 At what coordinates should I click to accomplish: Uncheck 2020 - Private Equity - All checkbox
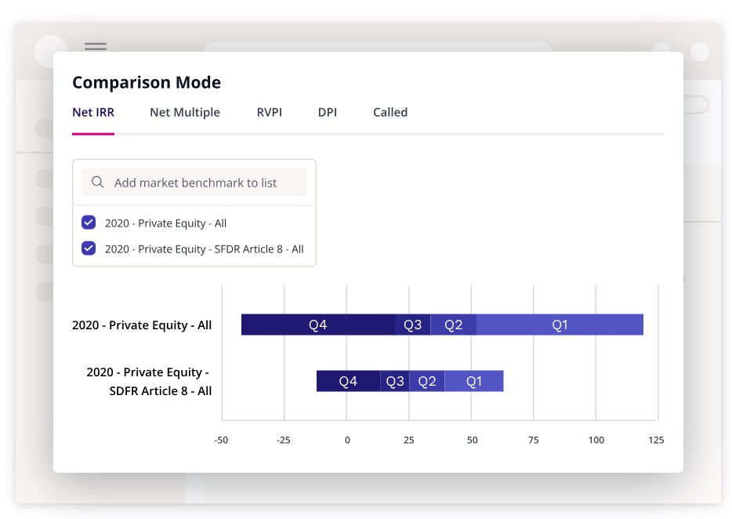[89, 223]
